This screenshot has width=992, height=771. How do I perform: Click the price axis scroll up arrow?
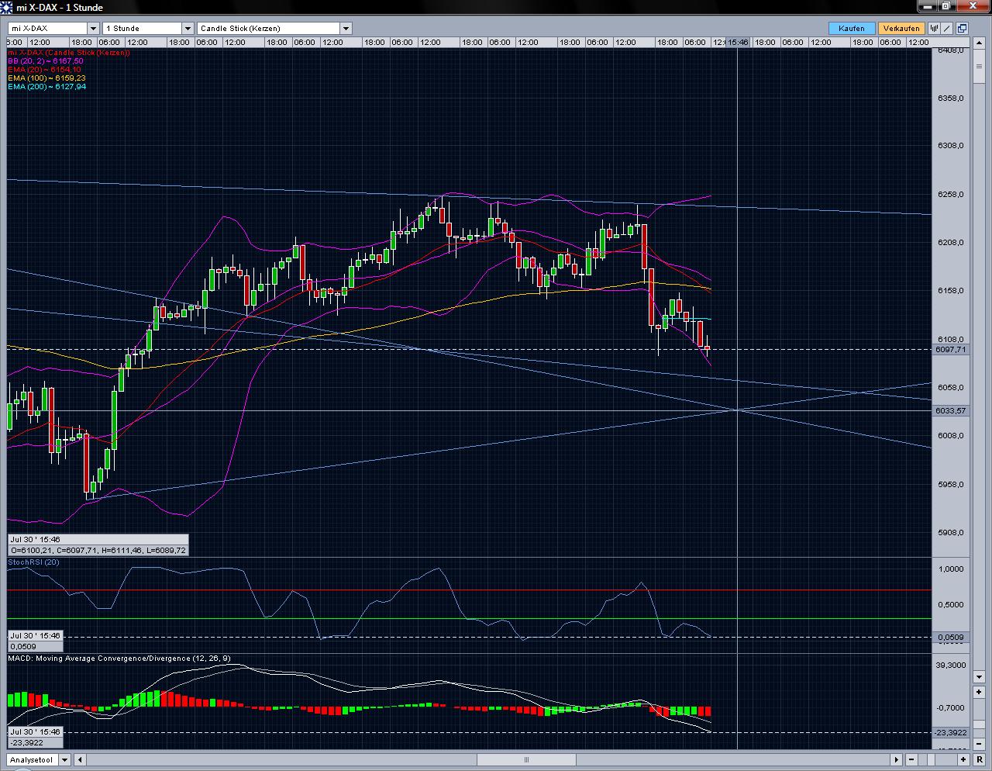(x=979, y=43)
